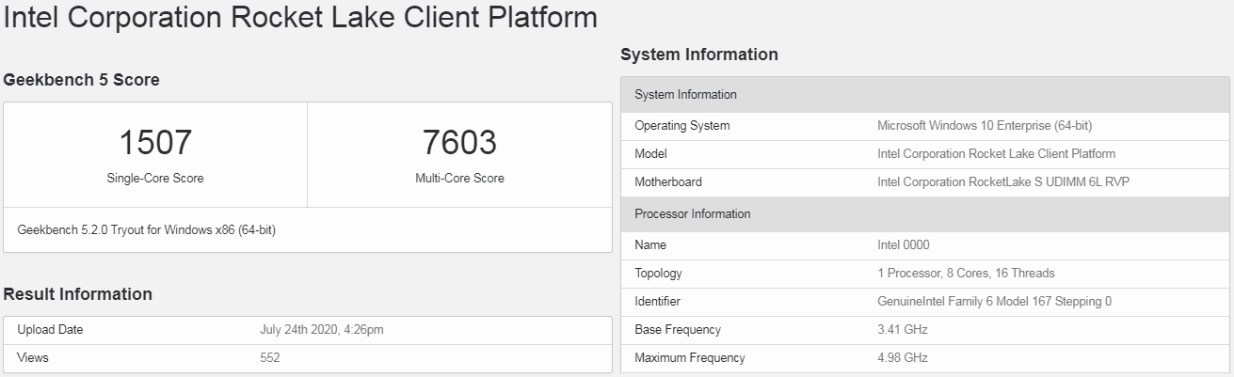Screen dimensions: 1234x377
Task: Click the Geekbench 5 Score heading
Action: (82, 80)
